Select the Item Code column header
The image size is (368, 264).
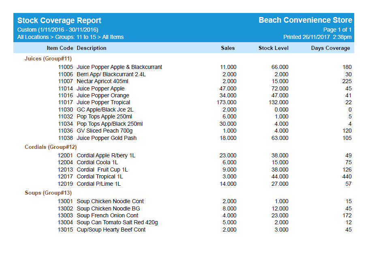coord(60,48)
